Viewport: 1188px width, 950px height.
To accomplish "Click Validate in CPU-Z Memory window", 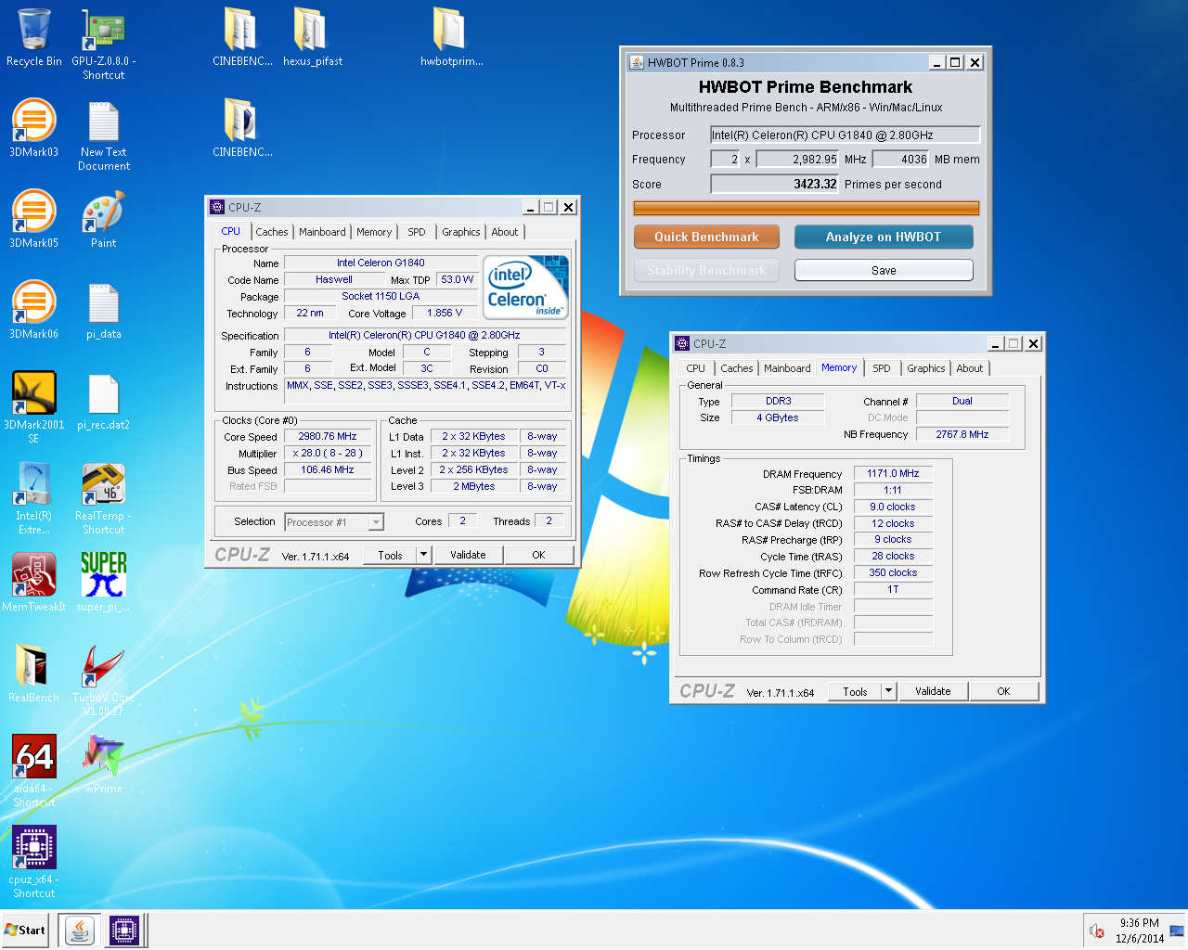I will [933, 691].
